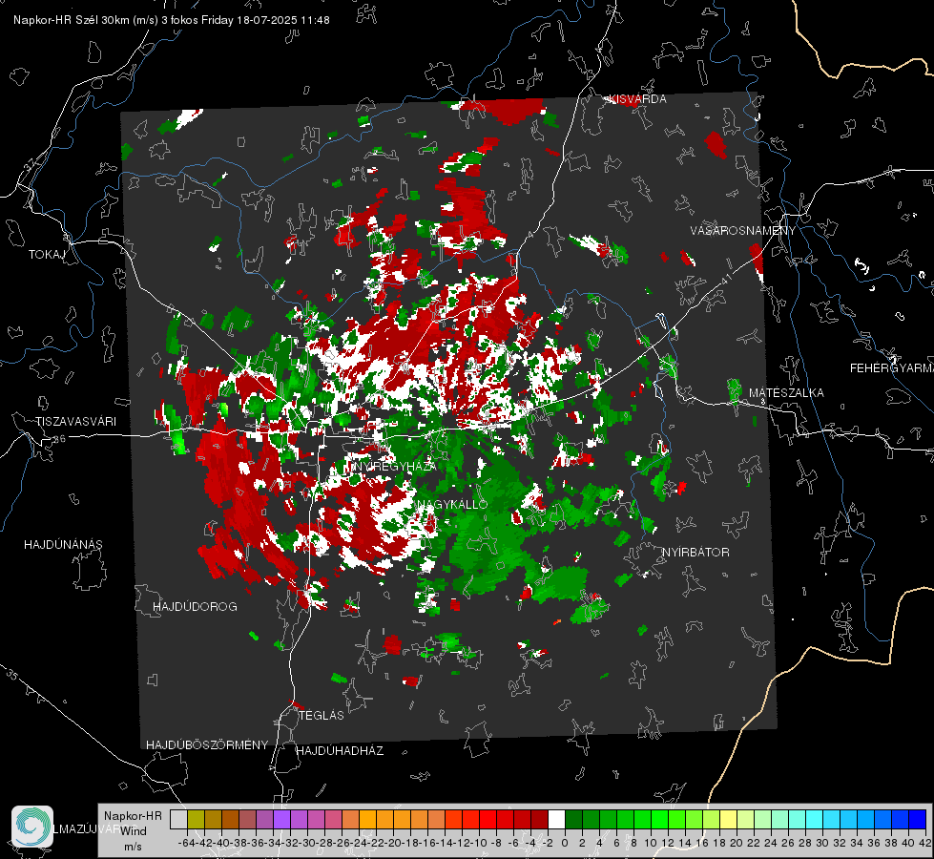Click the Wind label in the legend
The height and width of the screenshot is (859, 934).
(134, 831)
